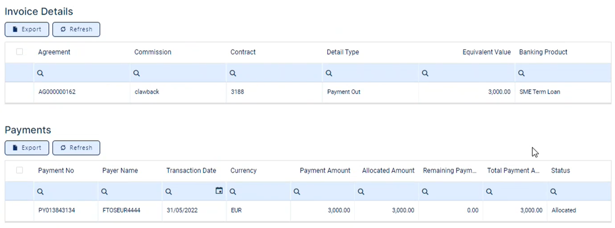
Task: Select the PY013843134 payment row
Action: [57, 210]
